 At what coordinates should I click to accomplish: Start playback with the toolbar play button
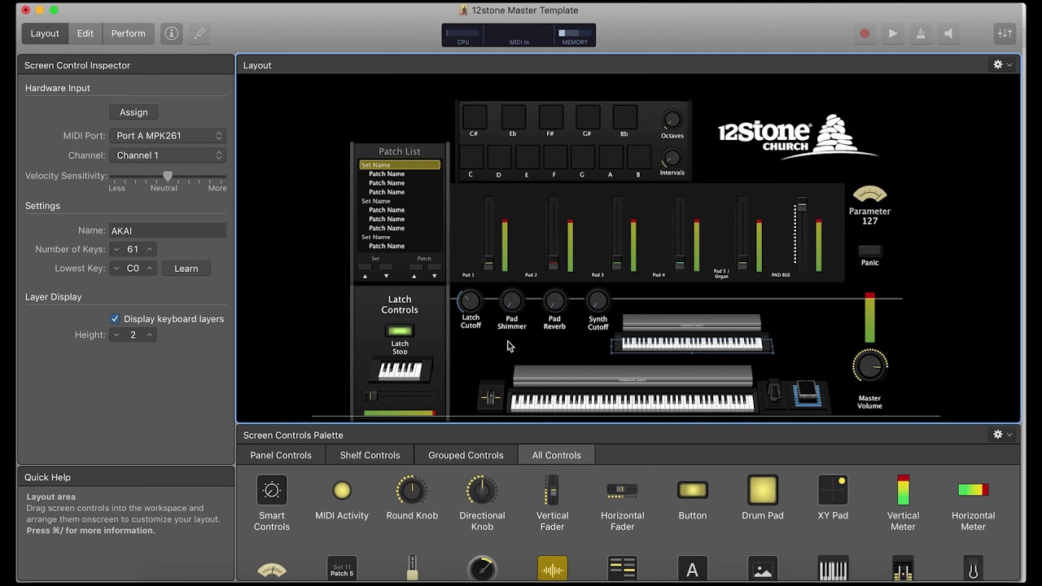[x=893, y=33]
